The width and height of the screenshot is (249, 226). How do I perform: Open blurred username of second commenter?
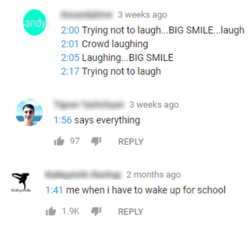[89, 105]
